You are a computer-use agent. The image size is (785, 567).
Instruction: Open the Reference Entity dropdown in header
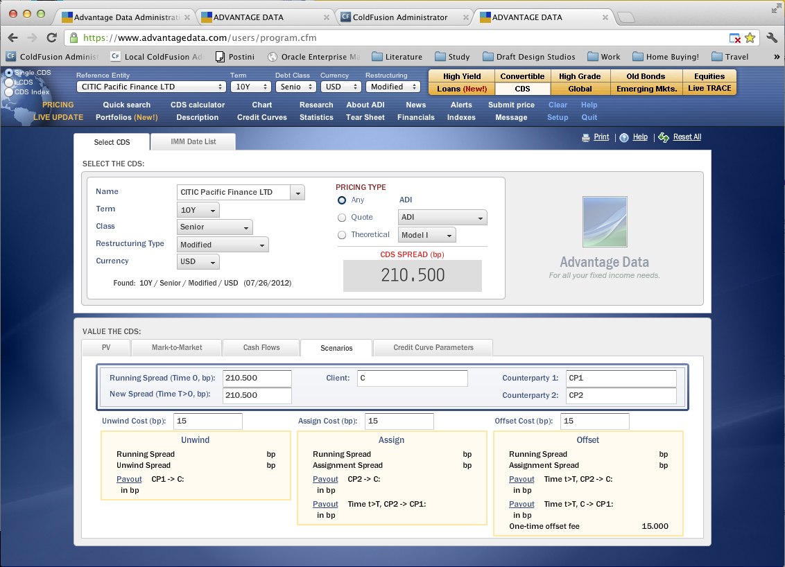pos(150,87)
